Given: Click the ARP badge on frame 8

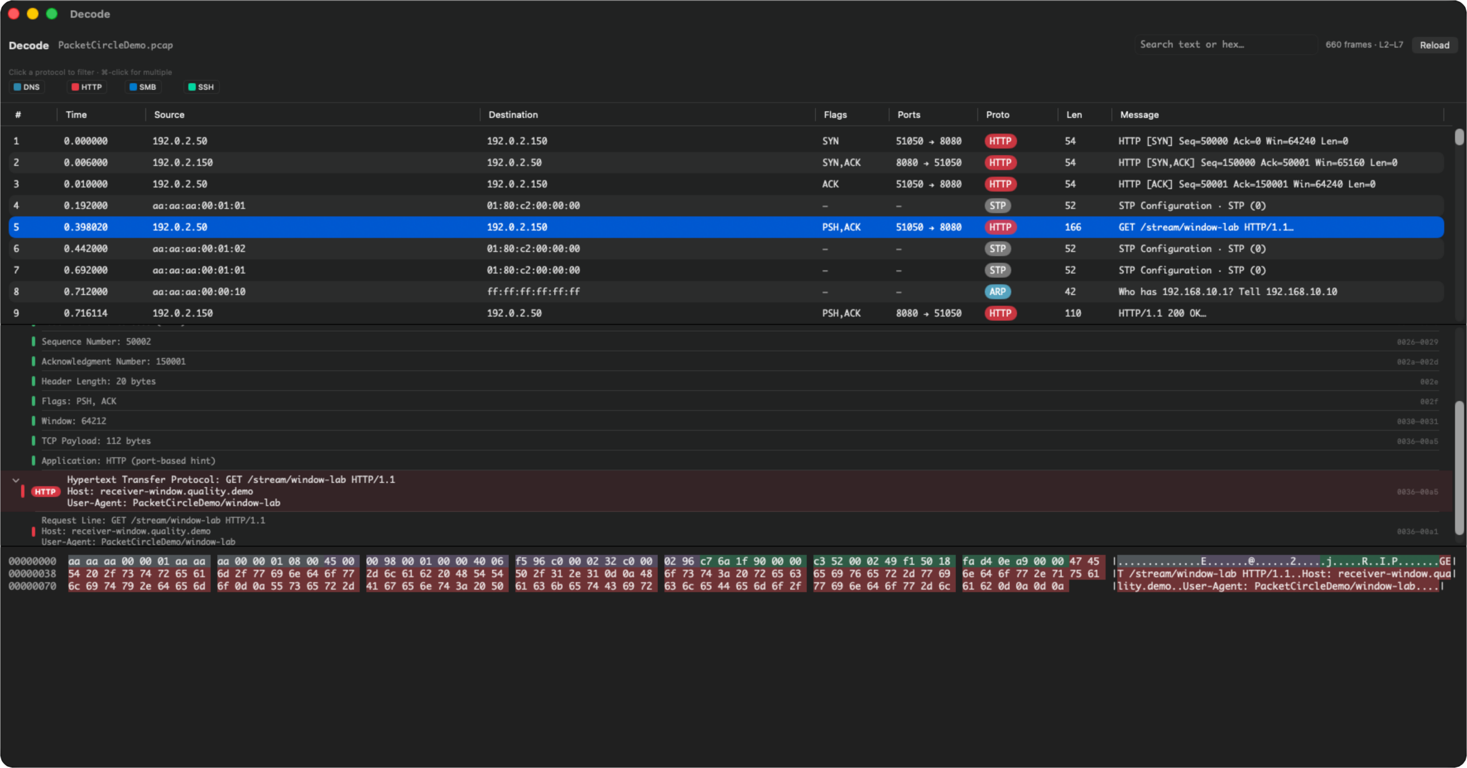Looking at the screenshot, I should click(x=998, y=292).
